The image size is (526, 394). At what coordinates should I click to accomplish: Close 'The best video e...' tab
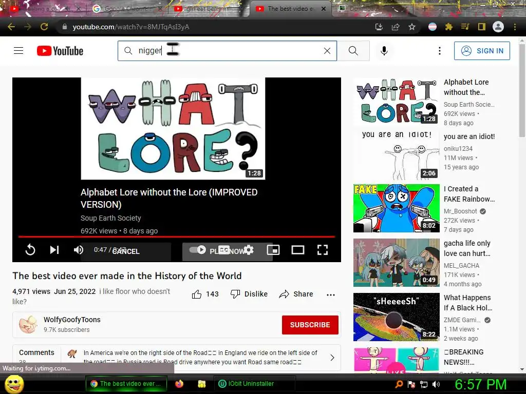pyautogui.click(x=324, y=9)
